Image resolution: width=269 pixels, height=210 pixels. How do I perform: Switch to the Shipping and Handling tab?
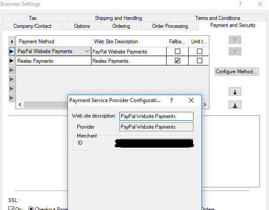click(118, 18)
